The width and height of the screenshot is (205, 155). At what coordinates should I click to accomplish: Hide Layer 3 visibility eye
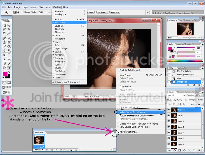[x=169, y=138]
